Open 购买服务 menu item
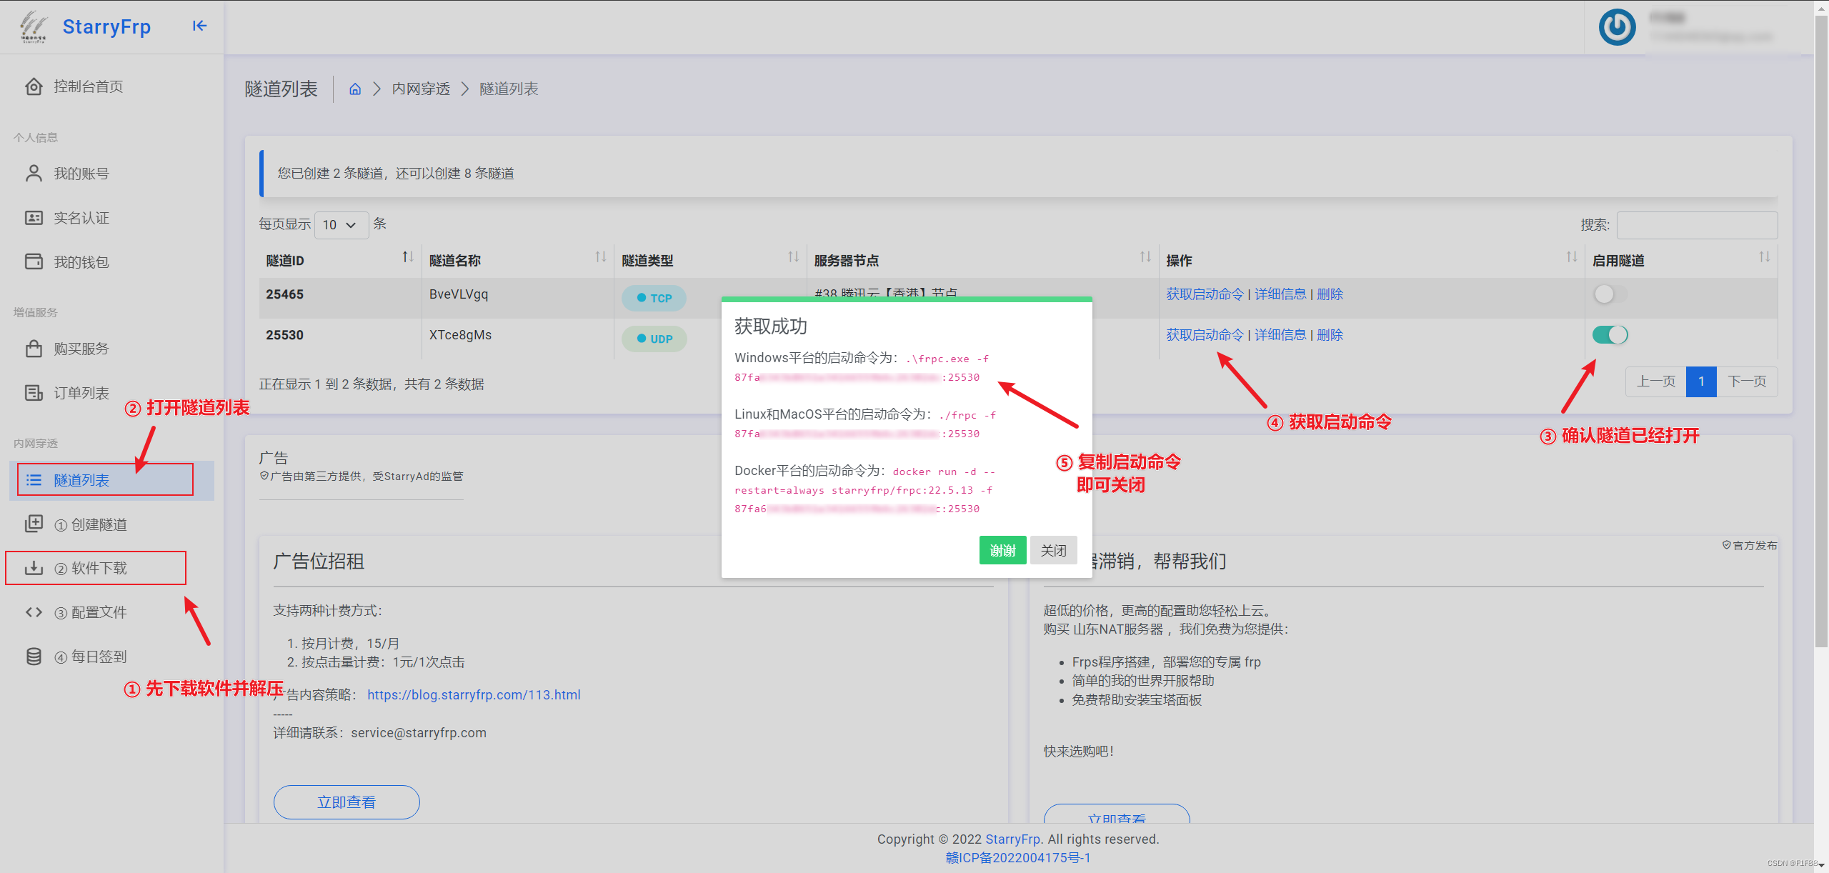 pyautogui.click(x=81, y=349)
